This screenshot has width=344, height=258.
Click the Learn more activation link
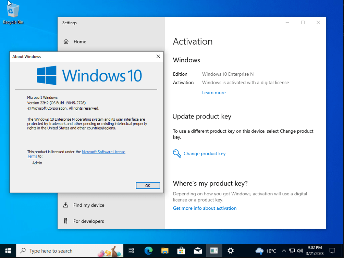coord(214,93)
